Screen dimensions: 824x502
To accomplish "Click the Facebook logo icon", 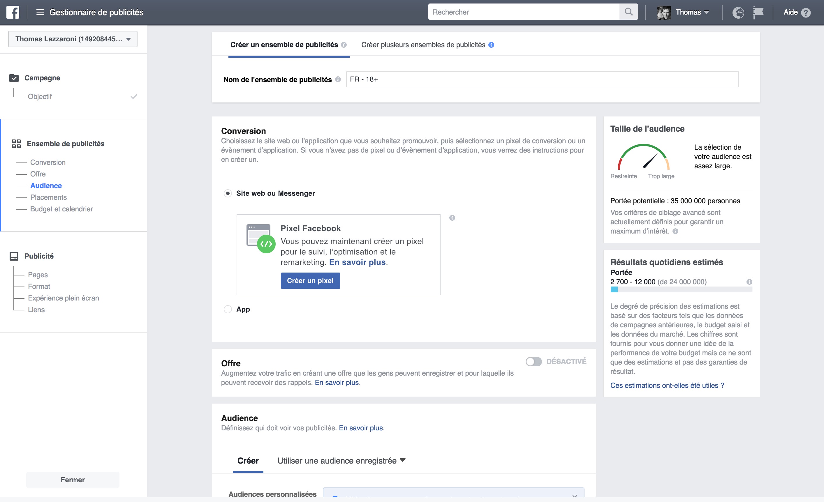I will point(13,12).
